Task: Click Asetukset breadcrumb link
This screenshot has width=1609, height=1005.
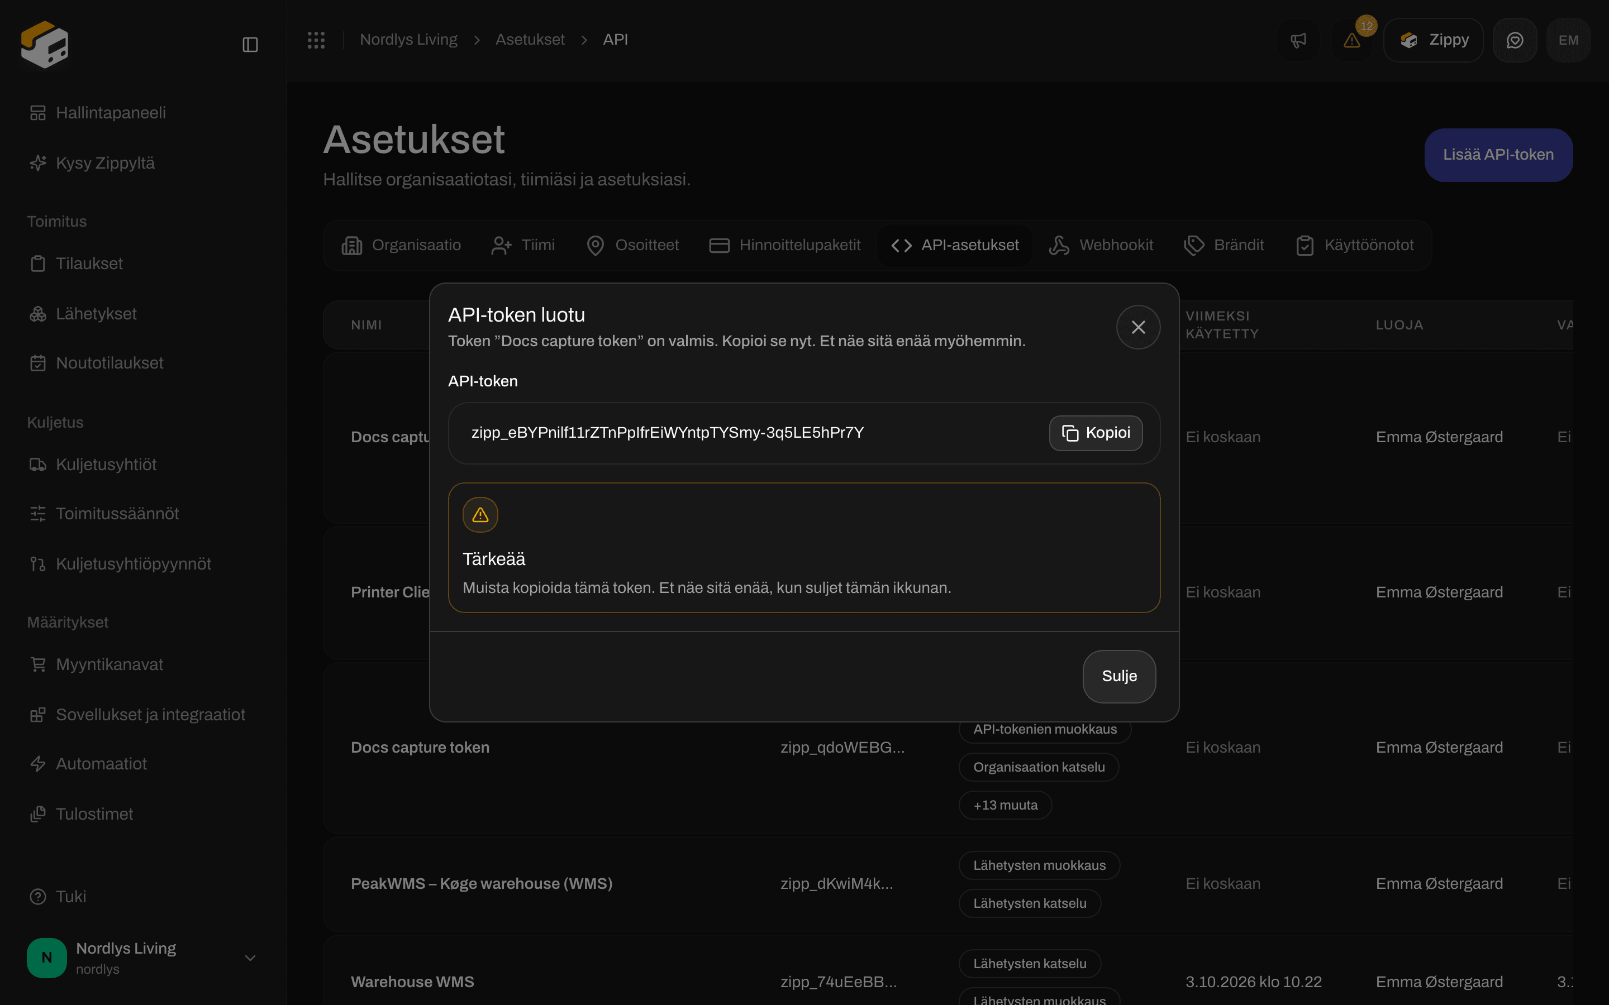Action: coord(530,40)
